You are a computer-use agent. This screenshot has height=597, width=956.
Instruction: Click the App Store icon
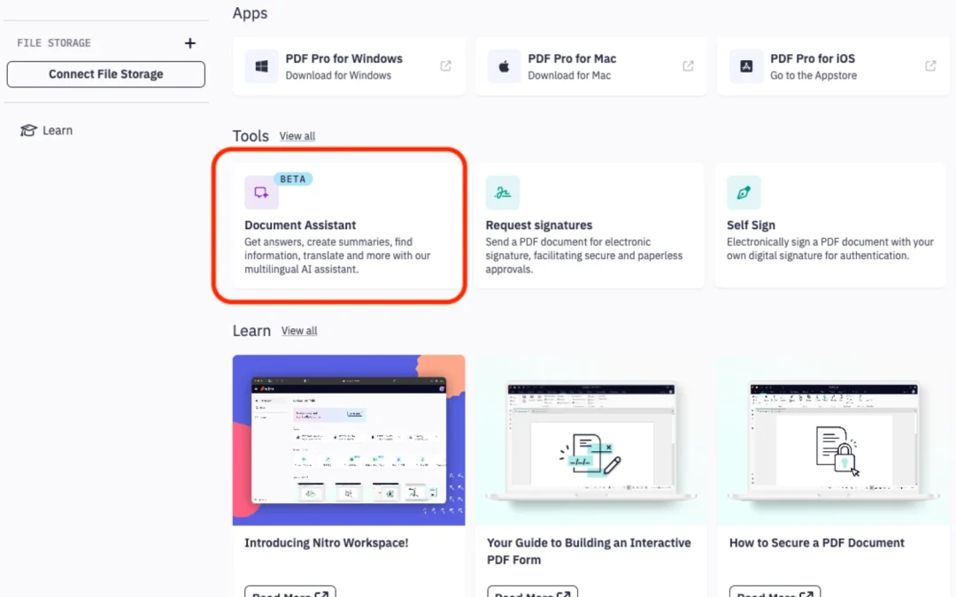[746, 66]
